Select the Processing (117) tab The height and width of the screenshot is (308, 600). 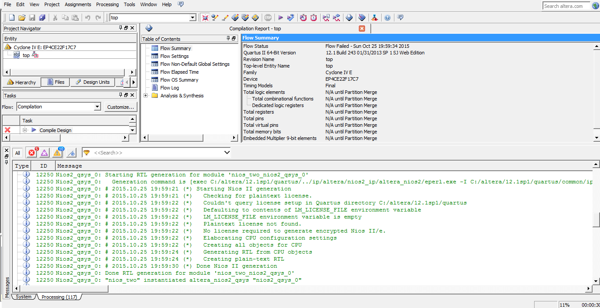(x=59, y=297)
